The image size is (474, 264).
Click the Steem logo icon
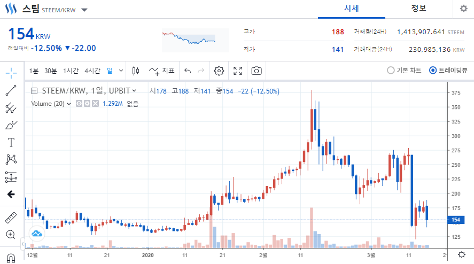pyautogui.click(x=11, y=9)
